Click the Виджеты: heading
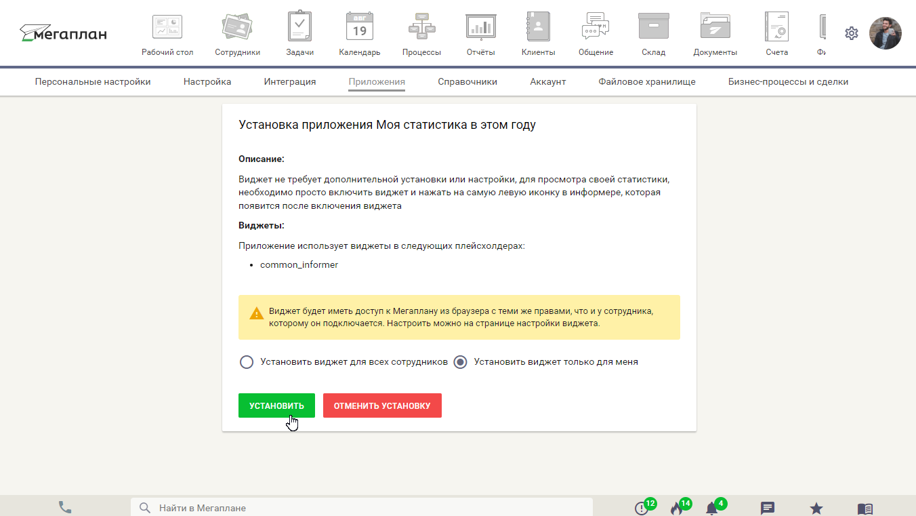 click(x=262, y=225)
